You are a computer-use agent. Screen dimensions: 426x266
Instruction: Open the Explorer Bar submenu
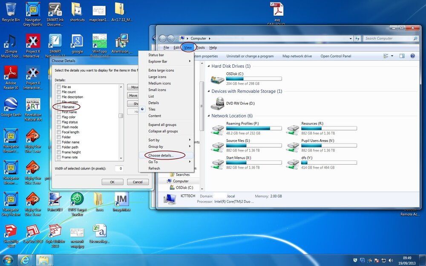click(166, 61)
